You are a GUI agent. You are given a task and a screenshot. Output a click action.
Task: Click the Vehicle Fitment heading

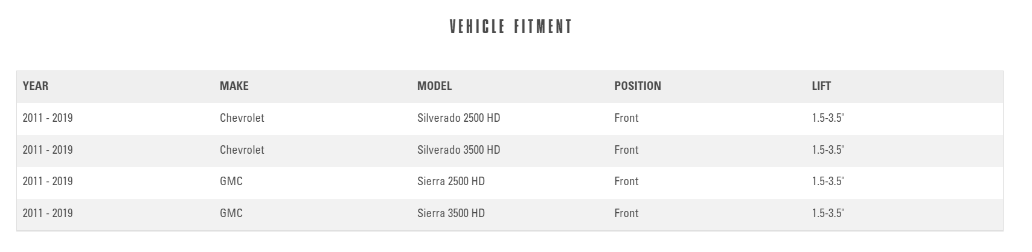tap(511, 27)
